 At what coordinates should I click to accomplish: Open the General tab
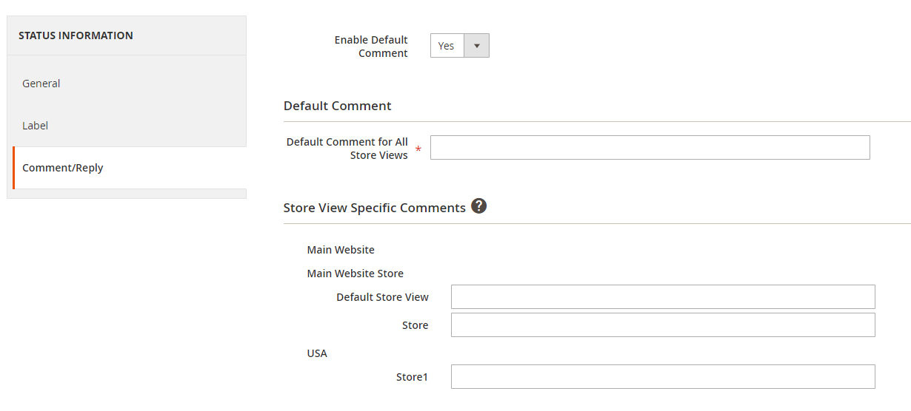(x=41, y=84)
